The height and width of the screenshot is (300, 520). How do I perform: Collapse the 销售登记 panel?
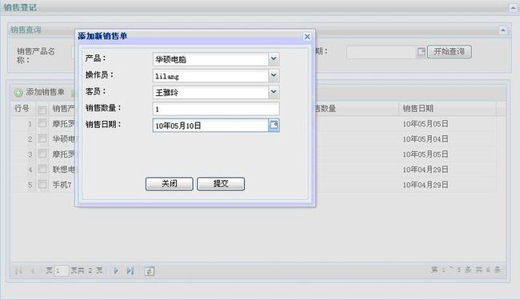tap(513, 7)
